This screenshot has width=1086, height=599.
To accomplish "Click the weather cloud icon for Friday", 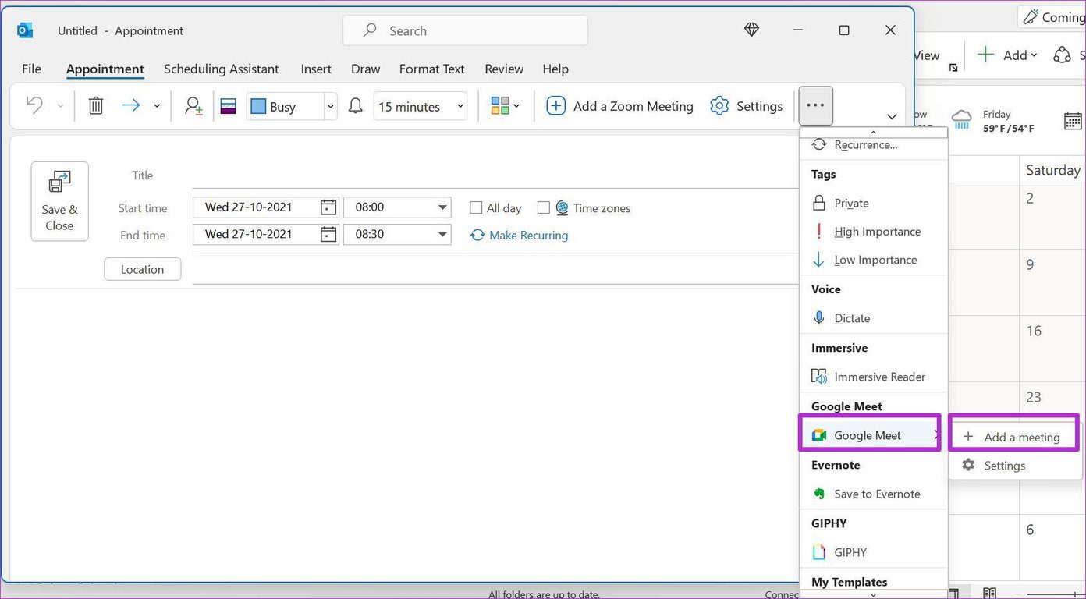I will (x=962, y=120).
